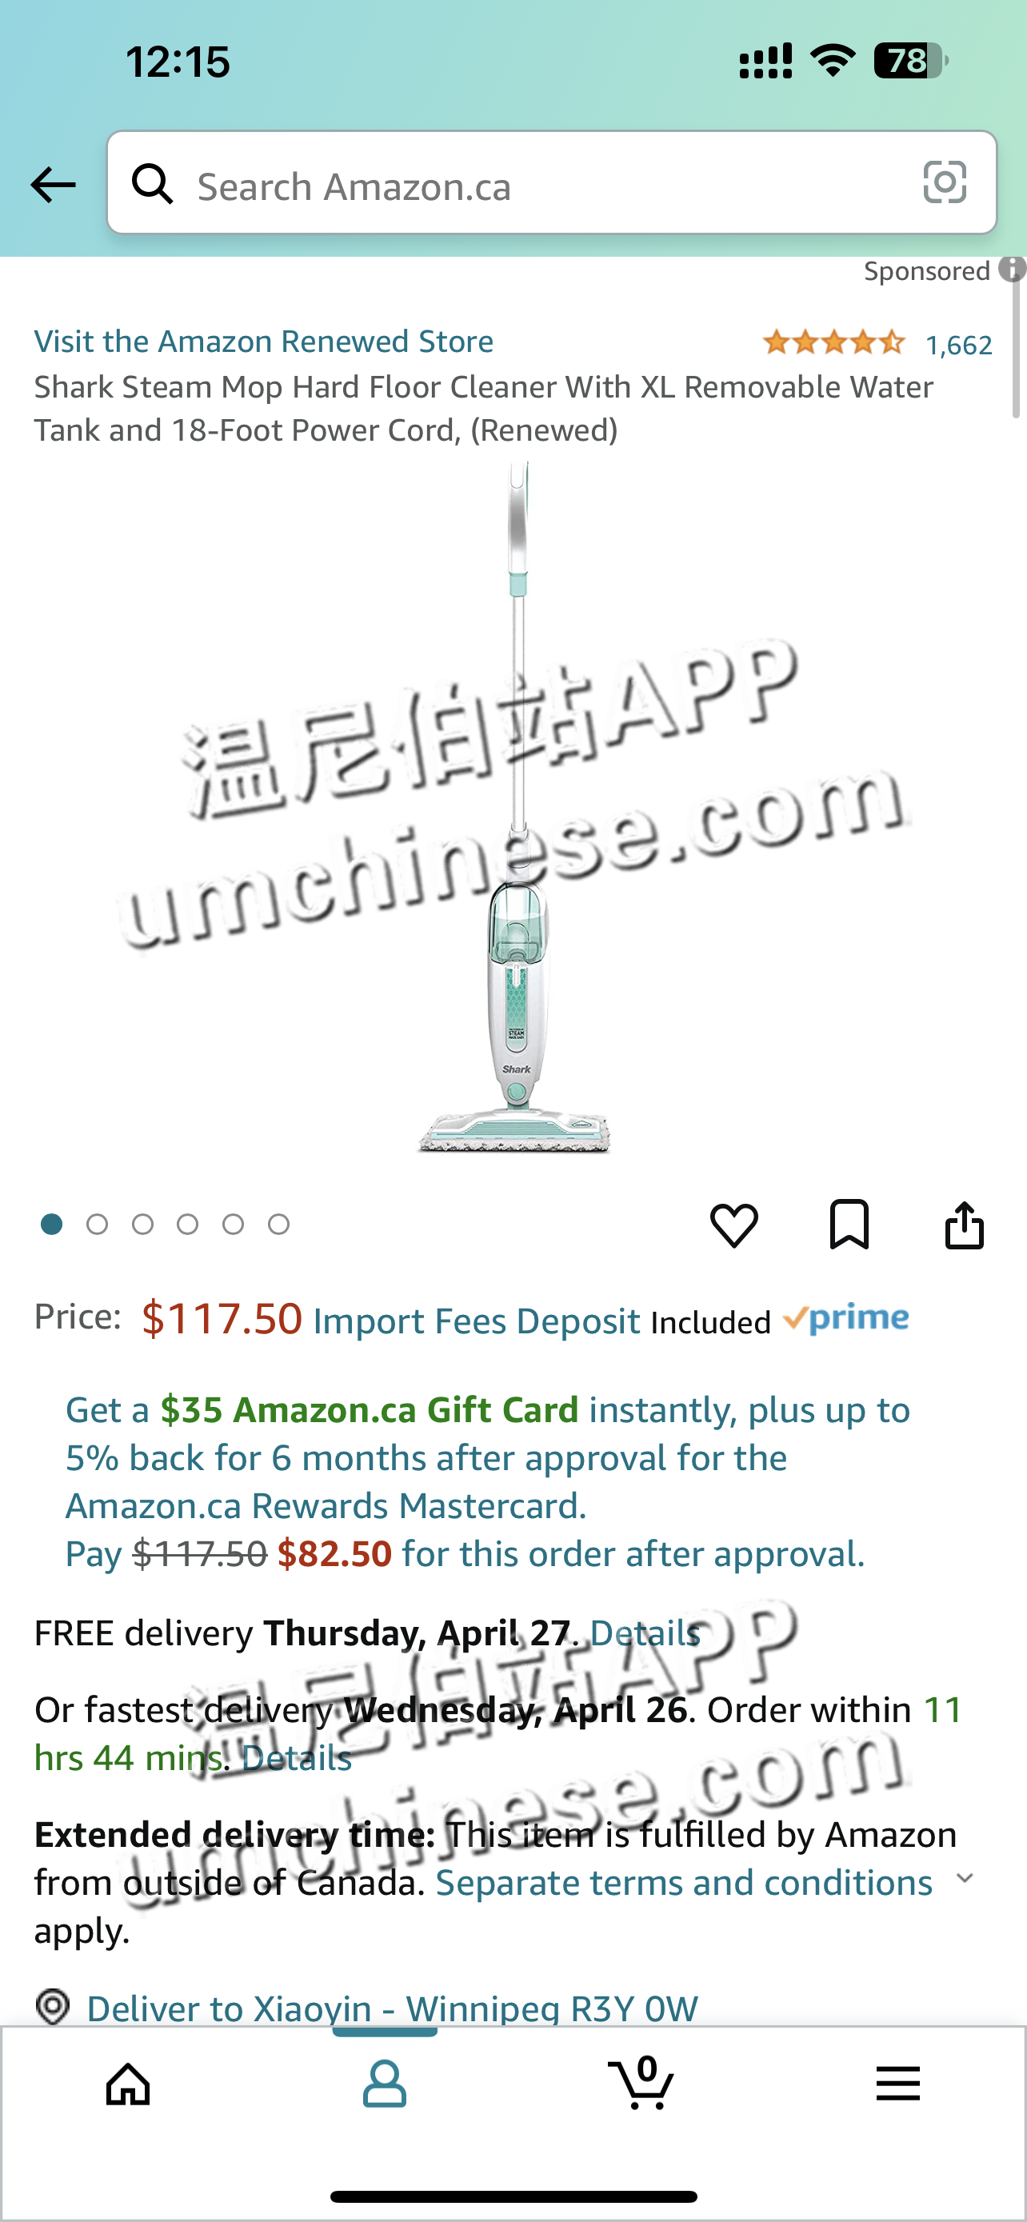Focus the Search Amazon.ca field
This screenshot has height=2222, width=1027.
coord(552,183)
